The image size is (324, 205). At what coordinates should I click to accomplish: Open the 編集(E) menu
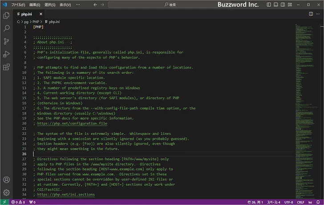(x=35, y=5)
